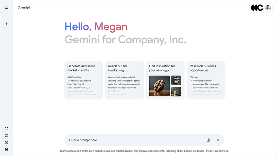Image resolution: width=277 pixels, height=156 pixels.
Task: Select the Generate and share market insights card
Action: tap(83, 80)
